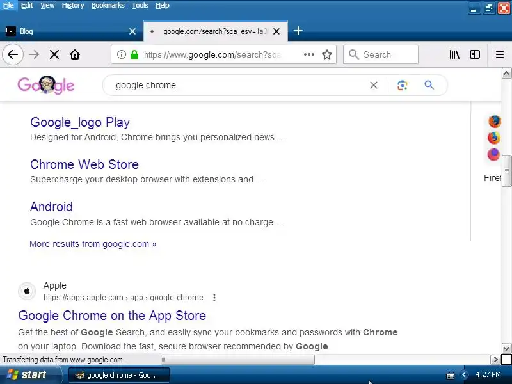Click the horizontal scrollbar thumb

(x=237, y=360)
